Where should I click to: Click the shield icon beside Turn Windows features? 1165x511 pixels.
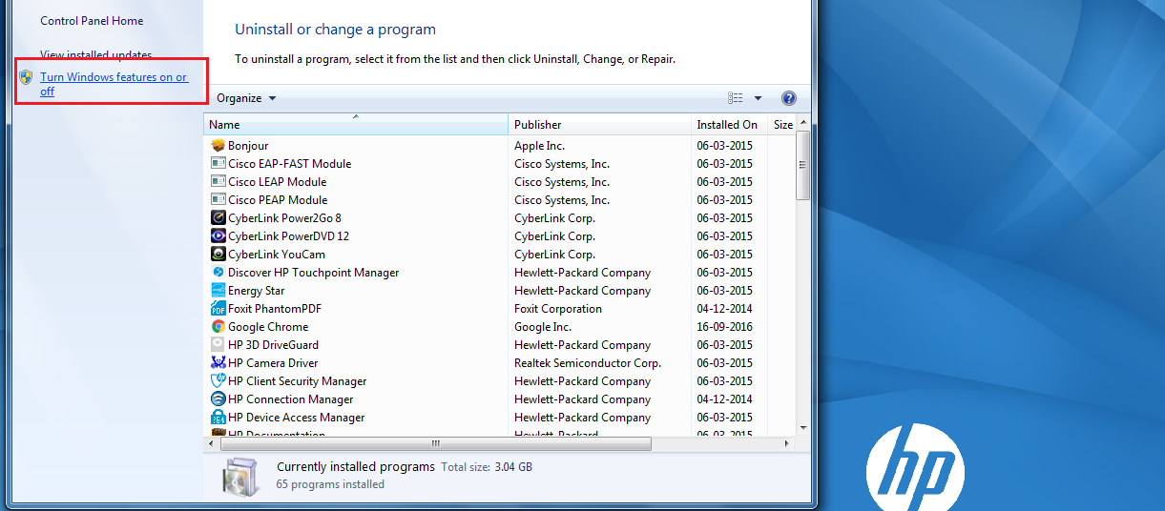pos(27,77)
